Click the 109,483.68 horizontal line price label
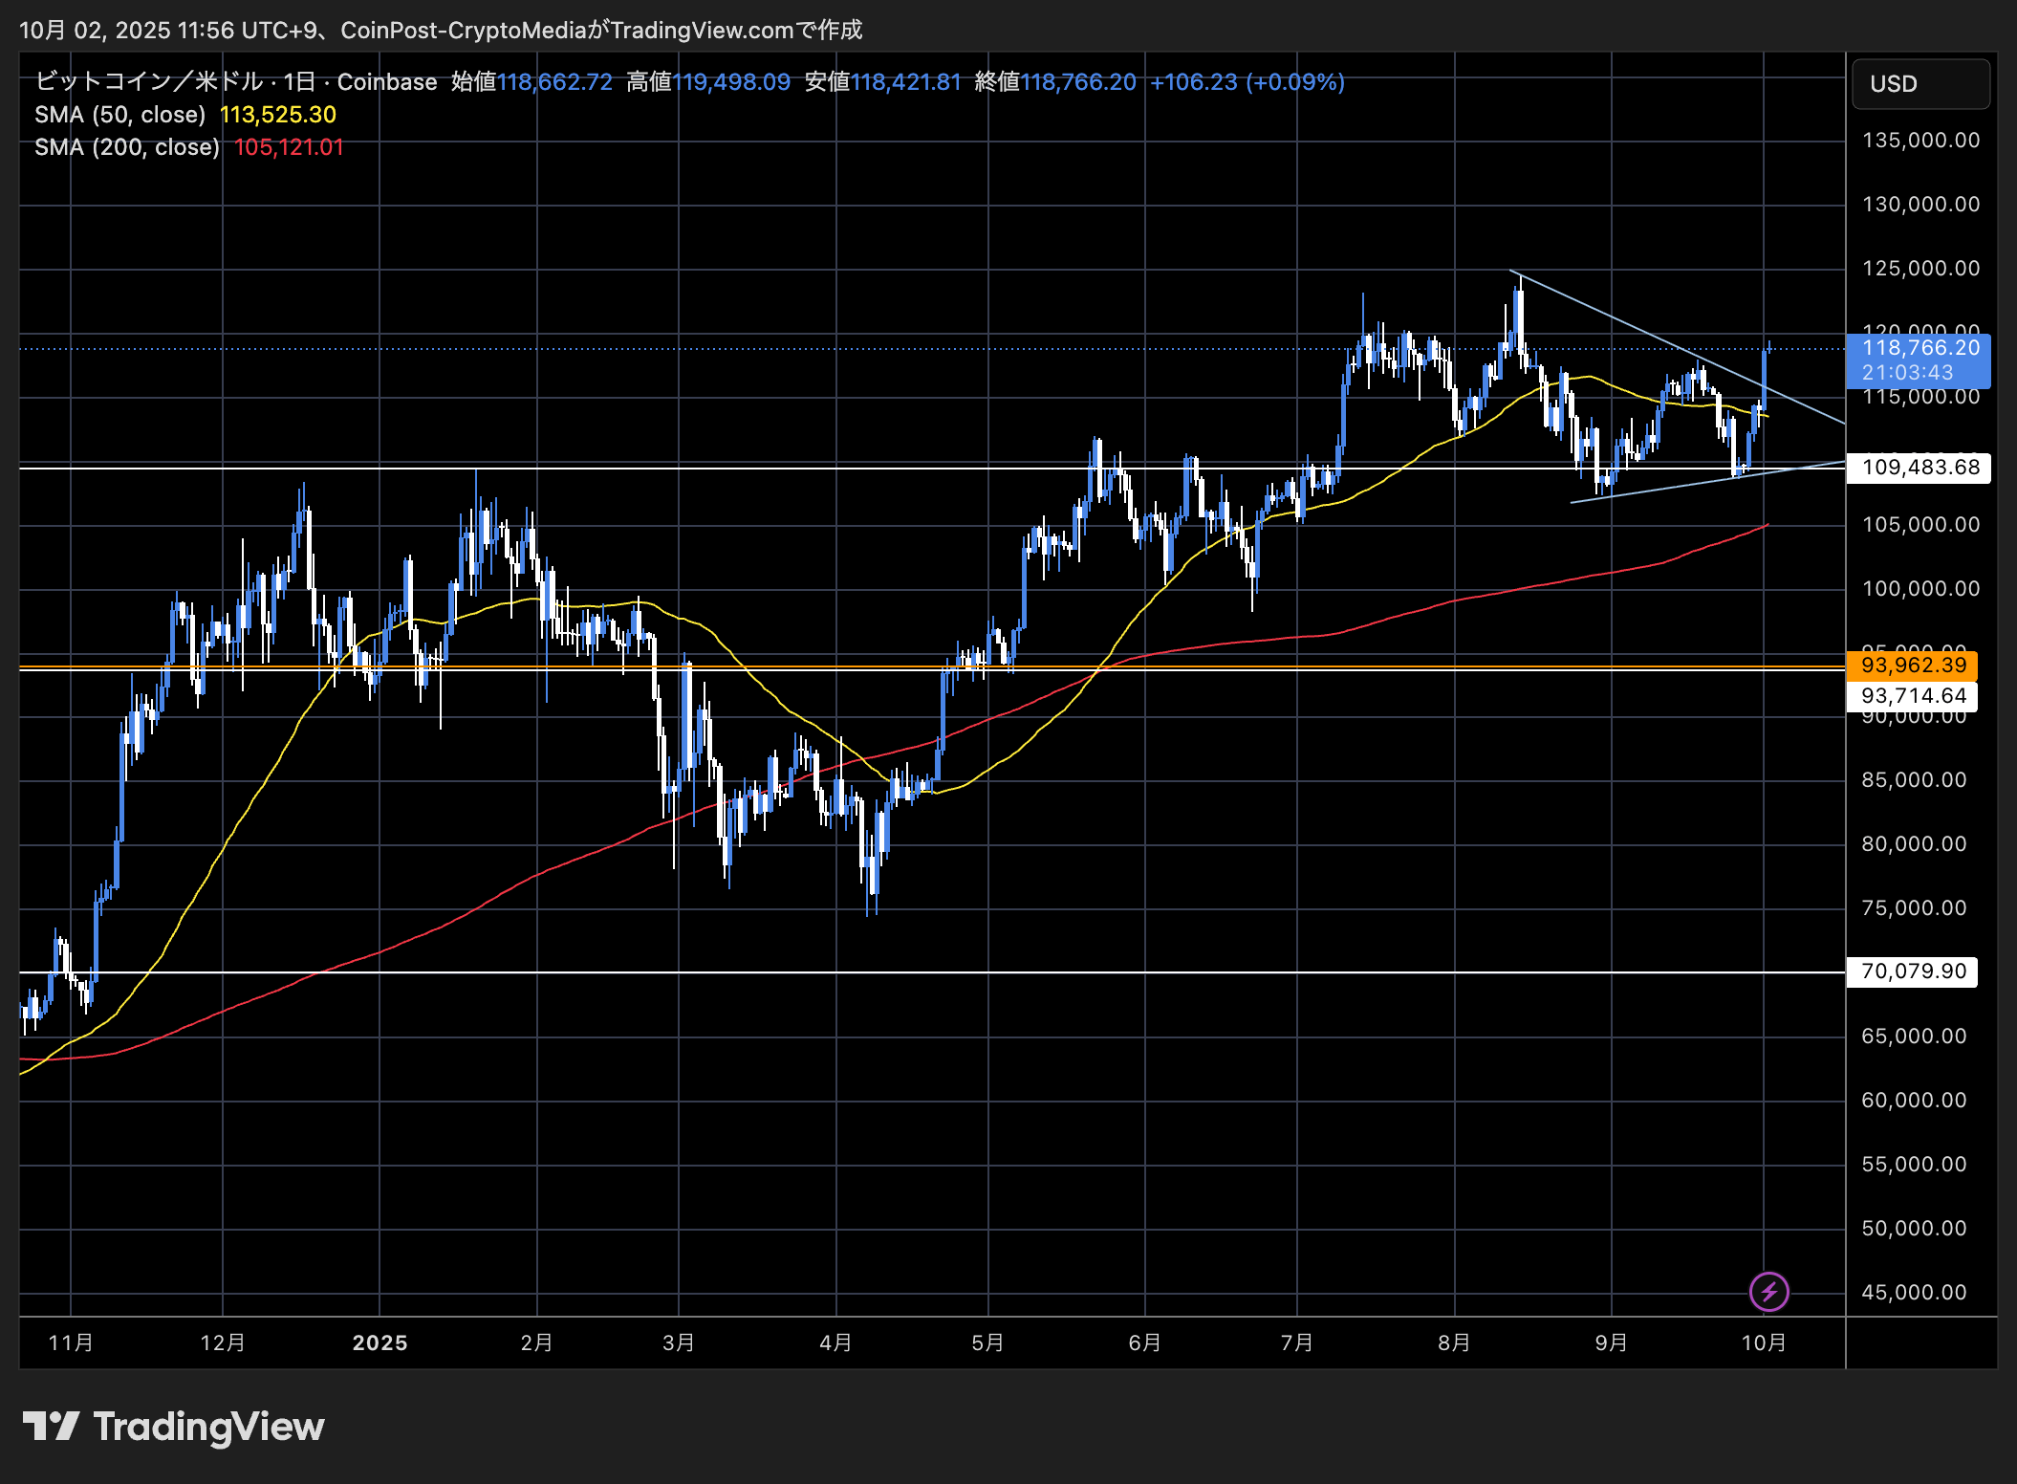The height and width of the screenshot is (1484, 2017). pyautogui.click(x=1919, y=468)
